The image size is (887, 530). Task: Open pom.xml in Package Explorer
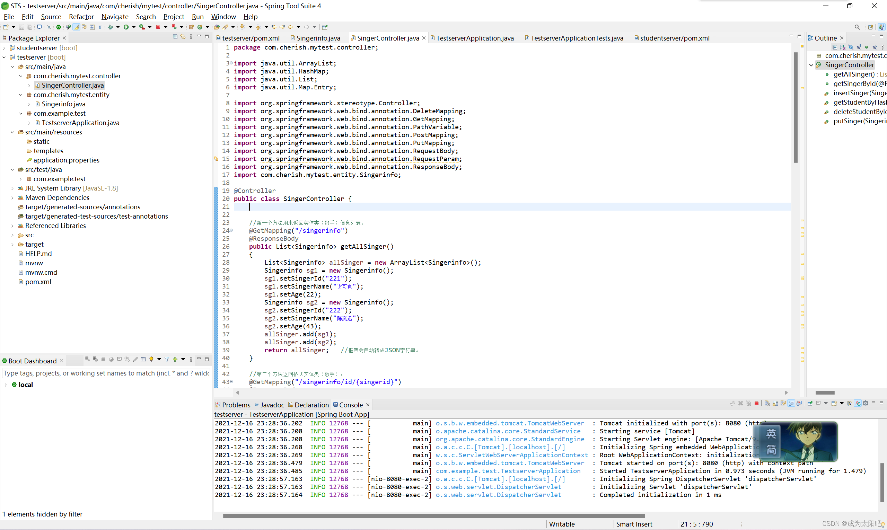click(x=38, y=282)
